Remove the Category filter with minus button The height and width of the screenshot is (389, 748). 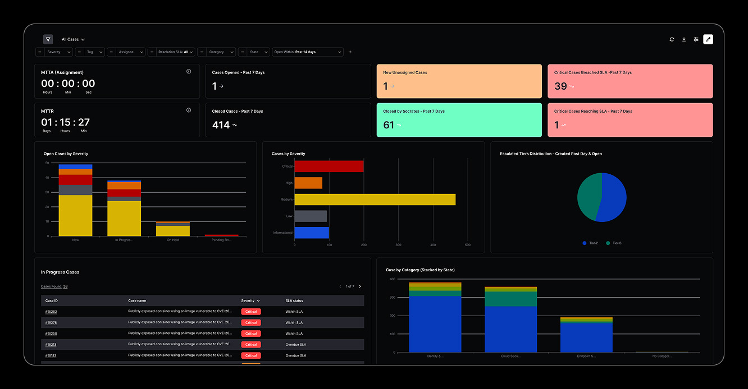[x=202, y=52]
